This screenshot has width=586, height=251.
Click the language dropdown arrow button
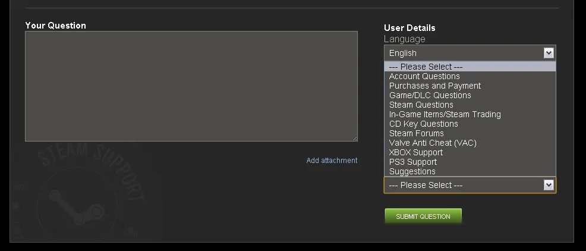click(549, 53)
